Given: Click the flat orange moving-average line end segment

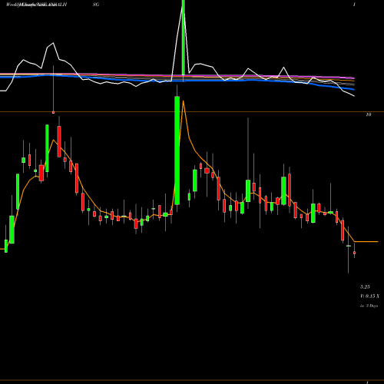Looking at the screenshot, I should click(366, 241).
